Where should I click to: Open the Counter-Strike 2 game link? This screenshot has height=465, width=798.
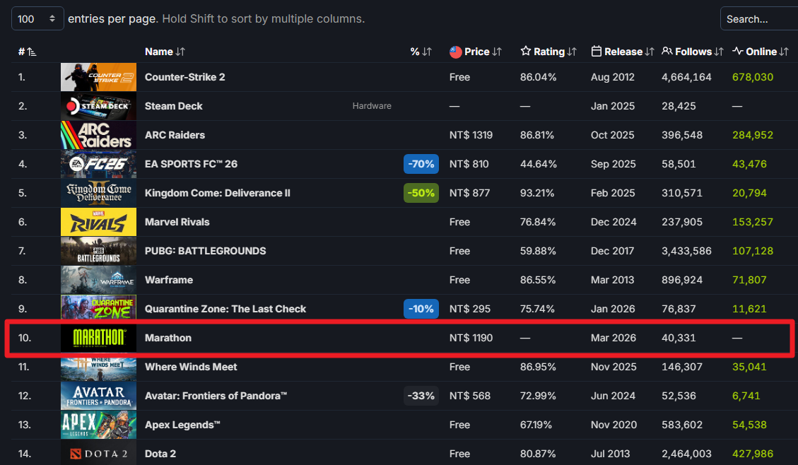pyautogui.click(x=184, y=77)
